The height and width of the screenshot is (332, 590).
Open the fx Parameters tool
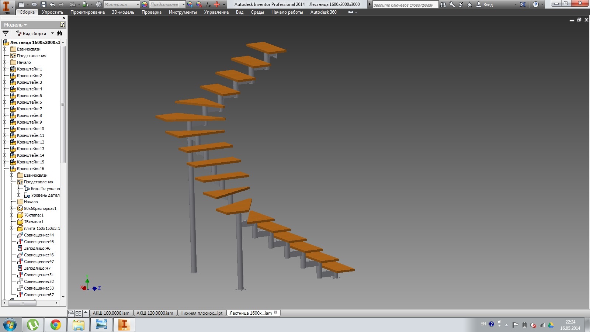coord(208,4)
